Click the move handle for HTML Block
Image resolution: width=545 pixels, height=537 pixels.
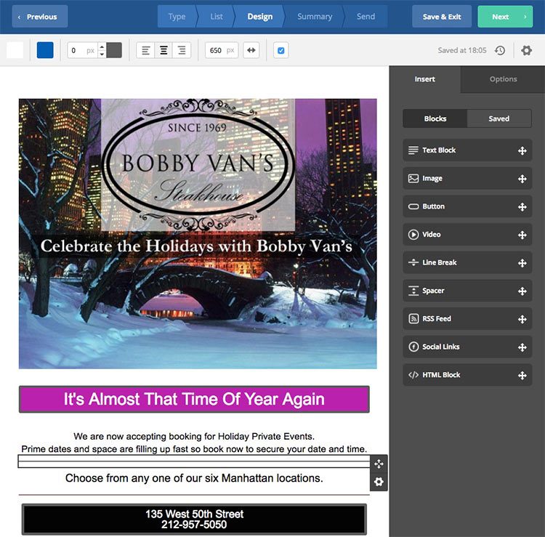tap(522, 376)
